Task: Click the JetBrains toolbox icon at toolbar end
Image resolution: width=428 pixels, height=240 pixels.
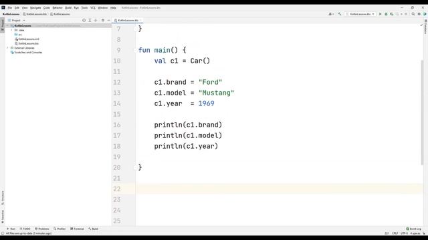Action: [425, 14]
